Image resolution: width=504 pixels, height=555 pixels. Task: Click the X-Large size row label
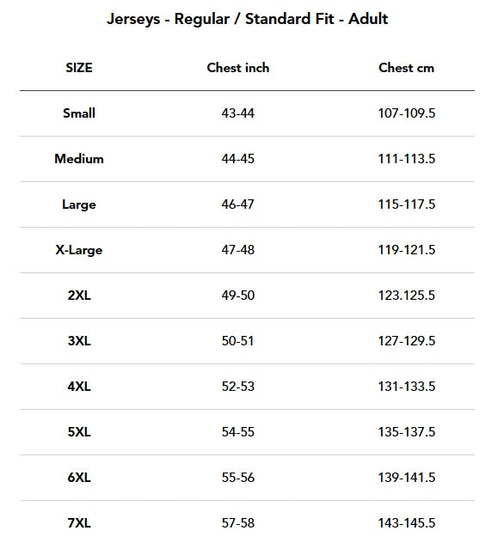click(78, 250)
